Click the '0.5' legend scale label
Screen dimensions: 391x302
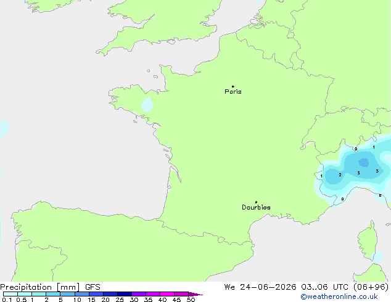click(22, 300)
